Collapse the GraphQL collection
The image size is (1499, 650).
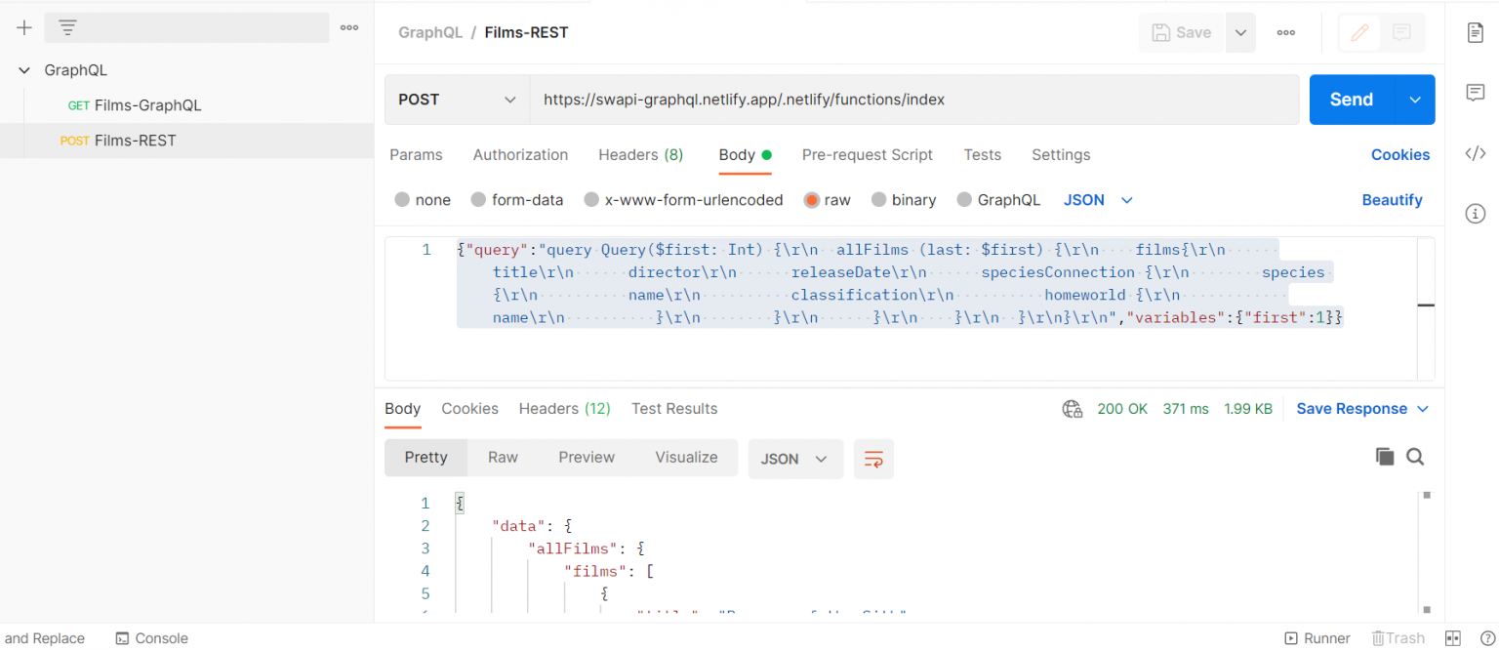click(x=23, y=69)
